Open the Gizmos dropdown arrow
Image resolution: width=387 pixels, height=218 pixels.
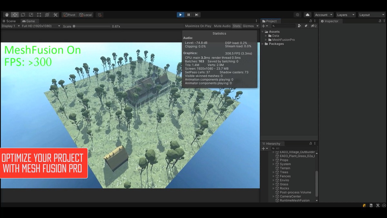[257, 26]
